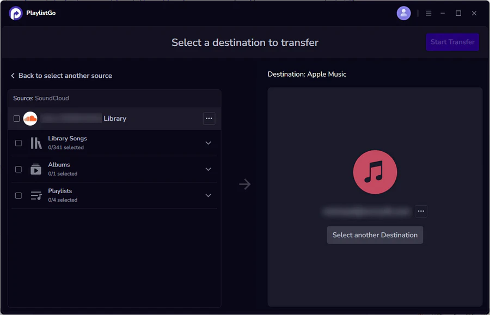Click 'Destination: Apple Music' text
Image resolution: width=490 pixels, height=315 pixels.
coord(307,75)
